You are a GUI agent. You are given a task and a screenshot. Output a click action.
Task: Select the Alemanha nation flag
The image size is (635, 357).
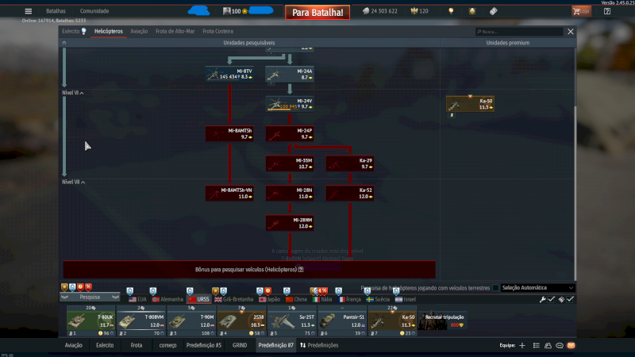pyautogui.click(x=167, y=299)
